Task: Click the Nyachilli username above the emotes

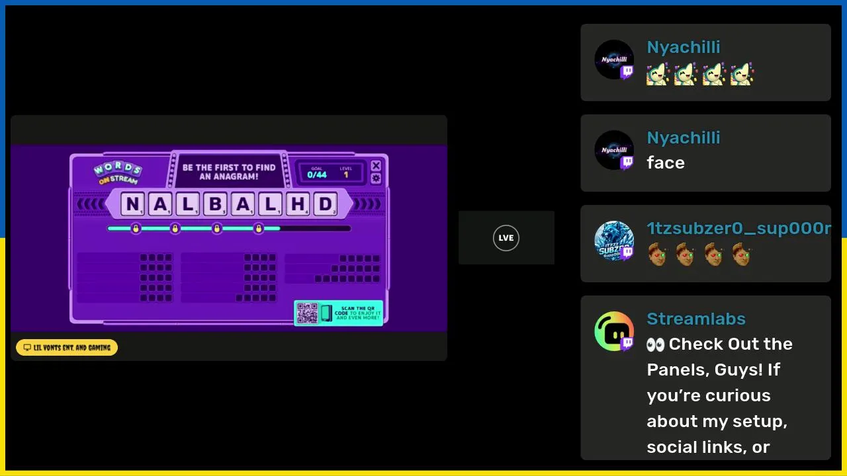Action: coord(684,47)
